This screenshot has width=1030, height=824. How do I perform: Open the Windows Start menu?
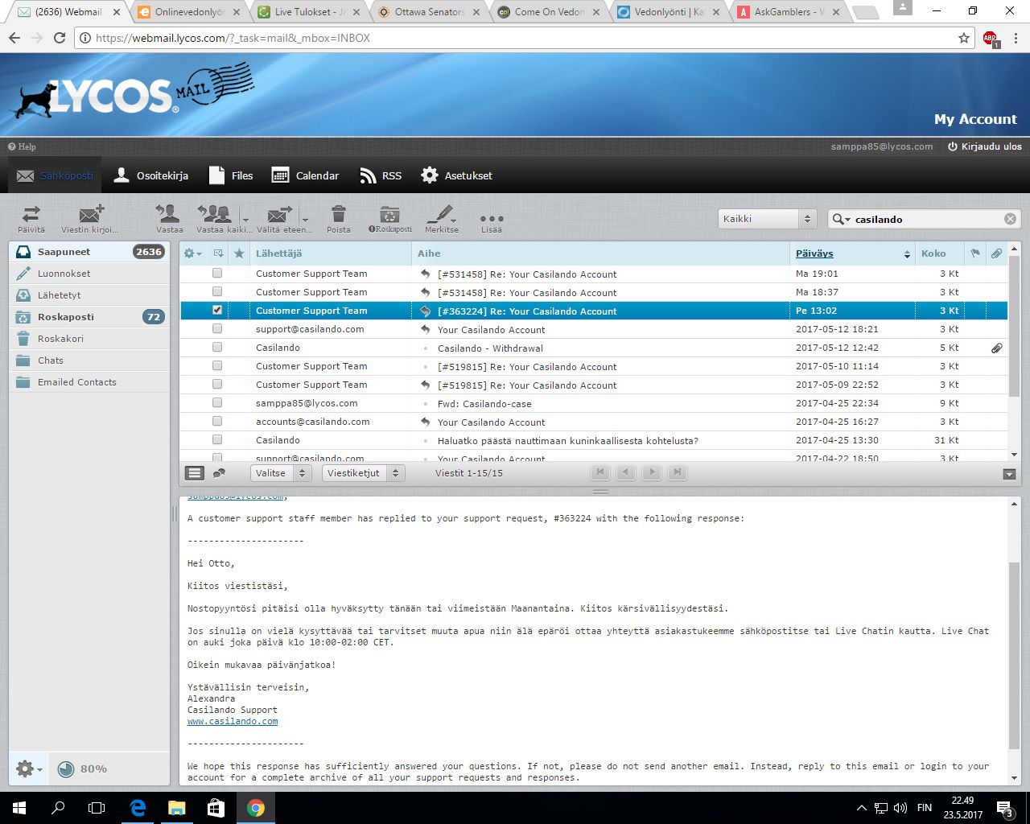(x=19, y=808)
